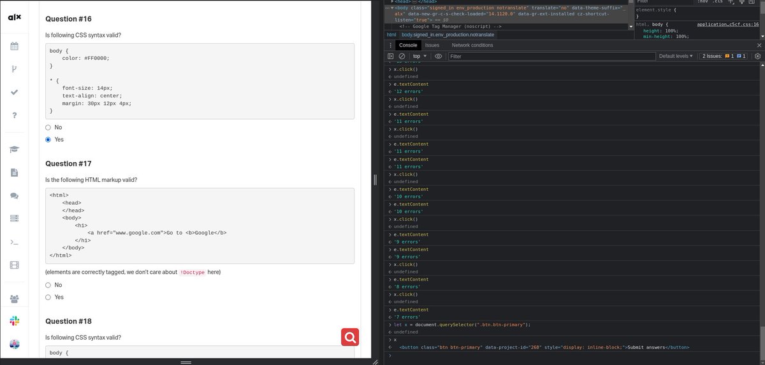This screenshot has height=365, width=765.
Task: Open the question mark help icon
Action: click(x=14, y=116)
